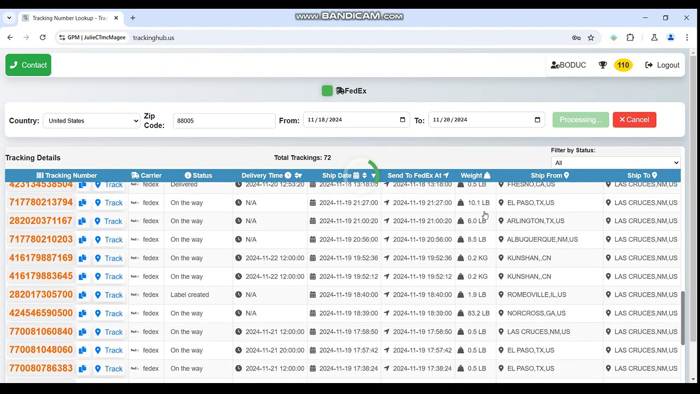
Task: Open the Chrome three-dot menu
Action: [687, 38]
